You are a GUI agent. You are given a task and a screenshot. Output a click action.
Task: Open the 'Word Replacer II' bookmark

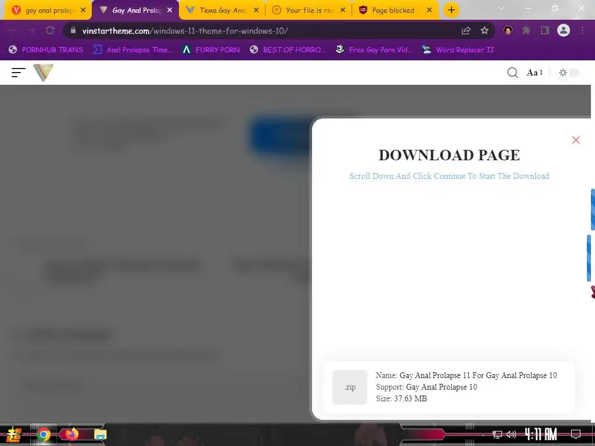pyautogui.click(x=458, y=50)
